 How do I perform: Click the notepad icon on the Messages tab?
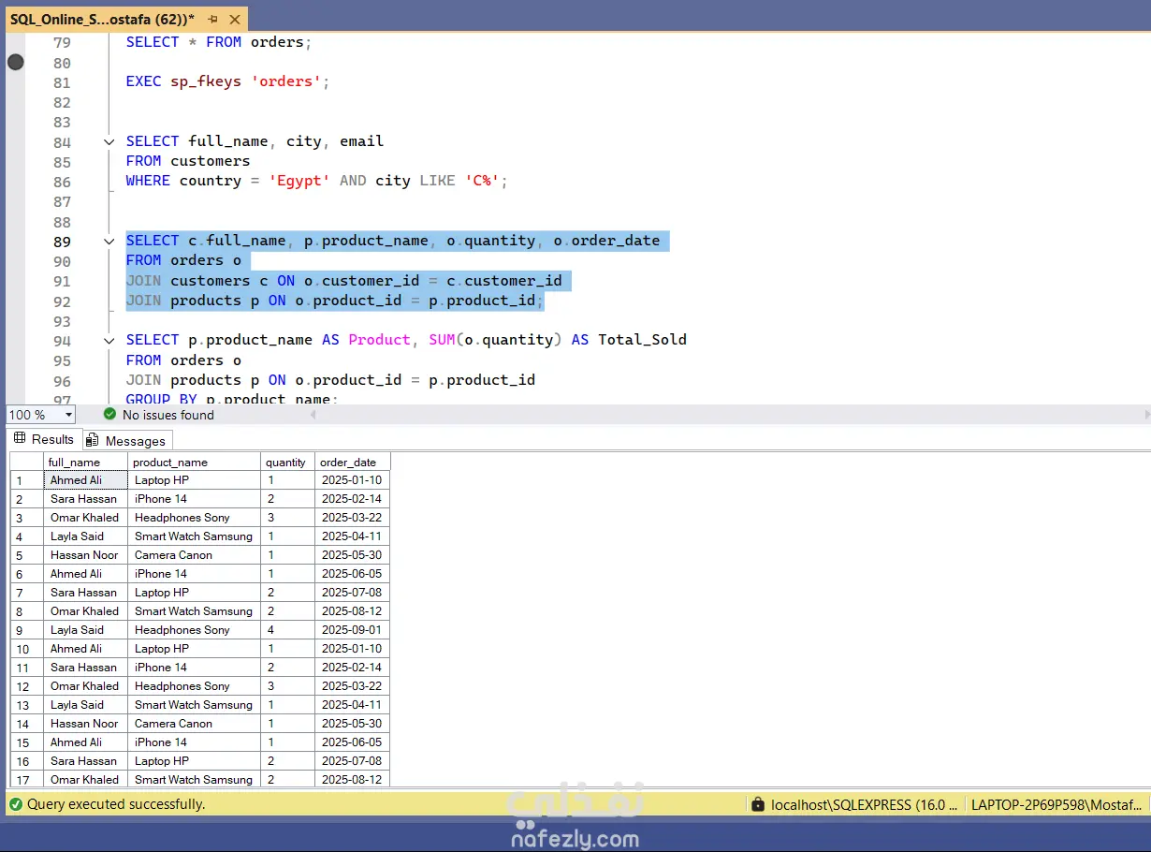(x=92, y=438)
